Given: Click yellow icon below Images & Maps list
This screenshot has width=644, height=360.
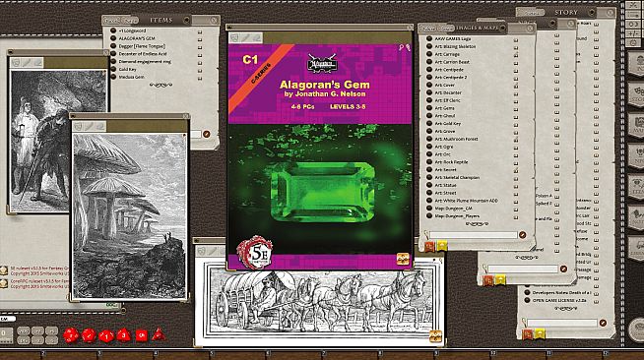Looking at the screenshot, I should tap(442, 246).
